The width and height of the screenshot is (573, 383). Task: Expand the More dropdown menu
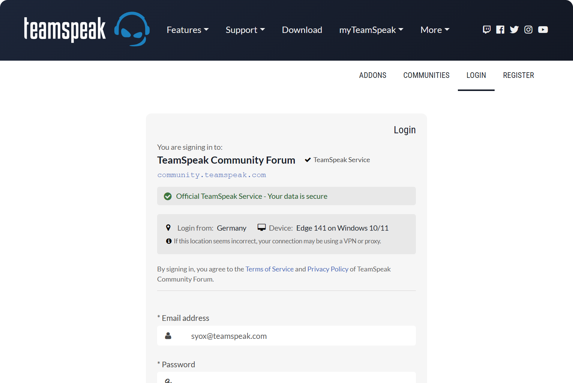435,30
